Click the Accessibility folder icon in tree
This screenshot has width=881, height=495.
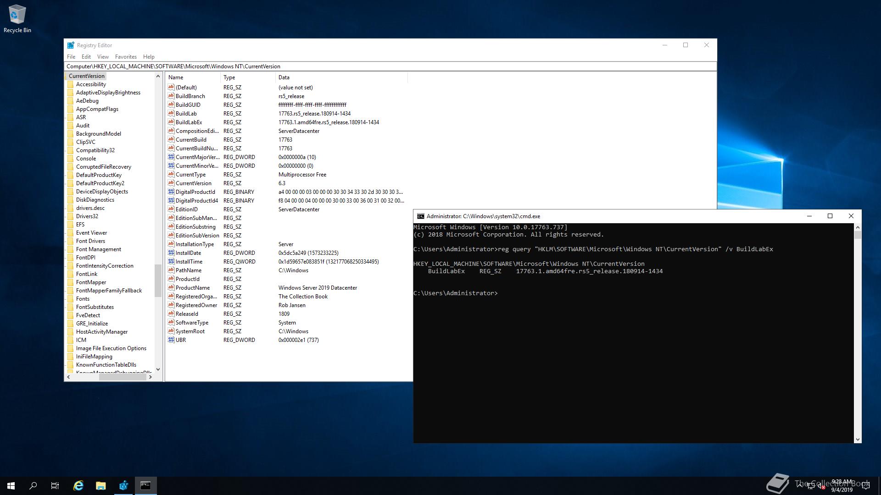point(70,84)
